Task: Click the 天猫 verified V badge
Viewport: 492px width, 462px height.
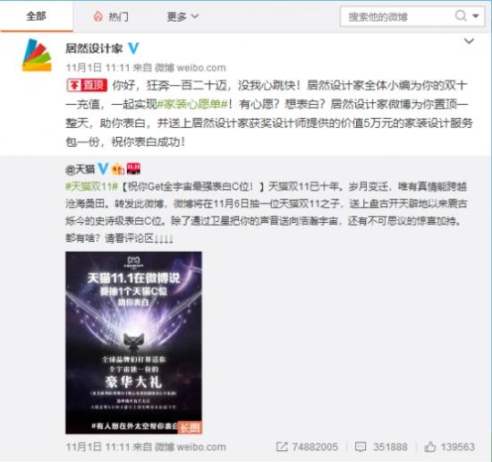Action: 103,168
